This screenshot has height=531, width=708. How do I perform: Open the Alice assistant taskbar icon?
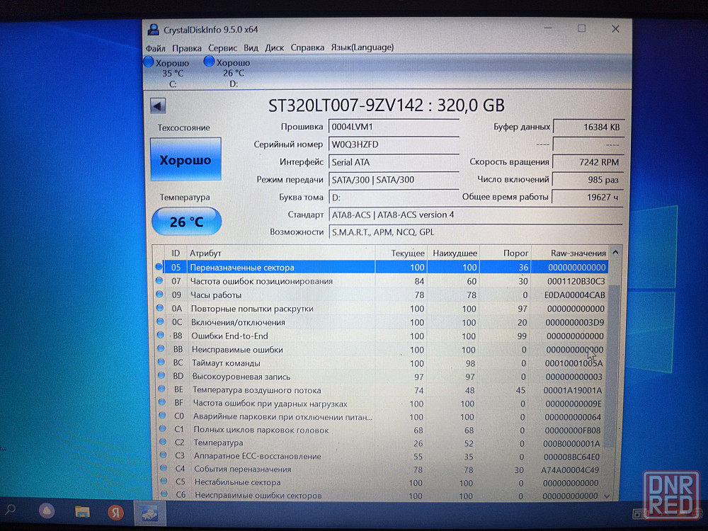coord(47,510)
